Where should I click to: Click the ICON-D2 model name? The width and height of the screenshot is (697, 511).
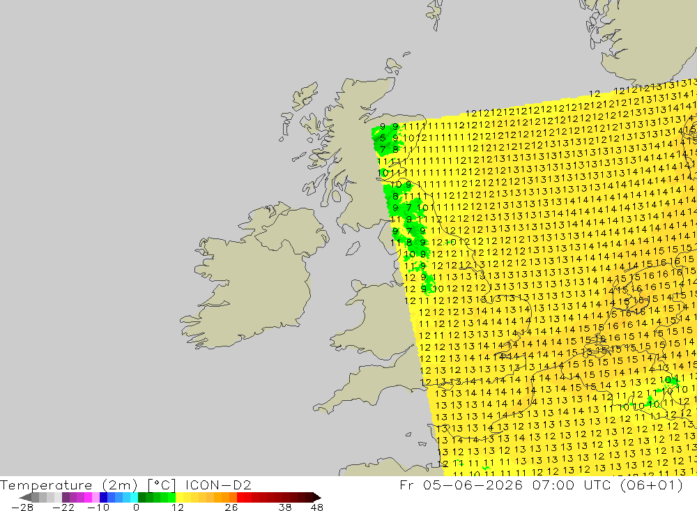(x=217, y=485)
